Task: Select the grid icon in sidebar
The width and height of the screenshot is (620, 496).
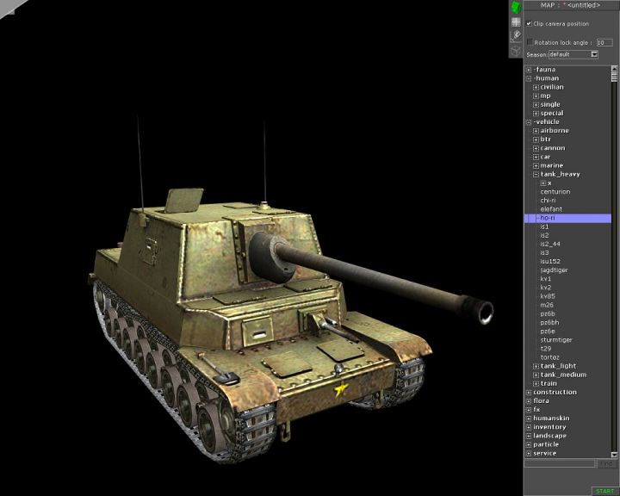Action: (x=515, y=22)
